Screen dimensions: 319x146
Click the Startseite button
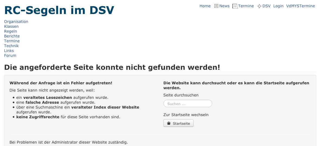click(x=178, y=123)
